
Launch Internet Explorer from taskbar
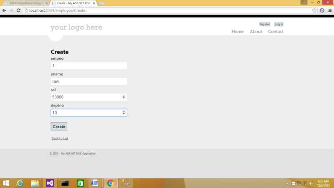pos(20,183)
